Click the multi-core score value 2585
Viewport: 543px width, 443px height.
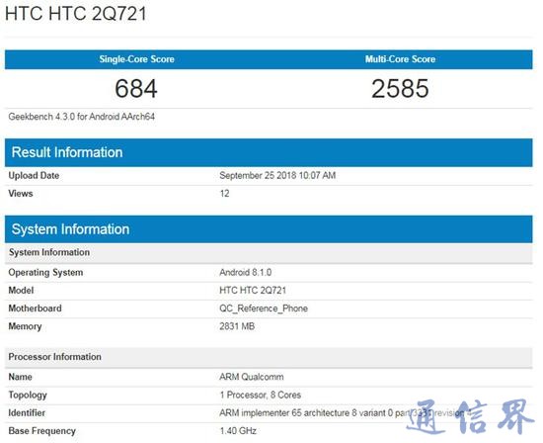(400, 88)
